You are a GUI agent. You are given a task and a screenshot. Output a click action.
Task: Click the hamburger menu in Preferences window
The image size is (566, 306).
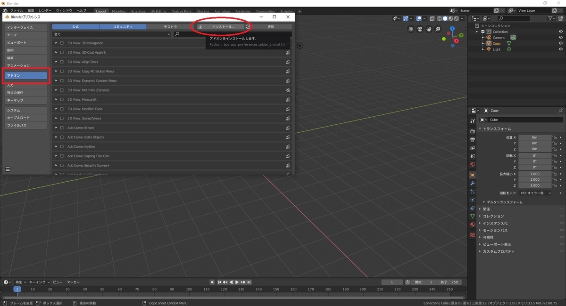point(8,169)
